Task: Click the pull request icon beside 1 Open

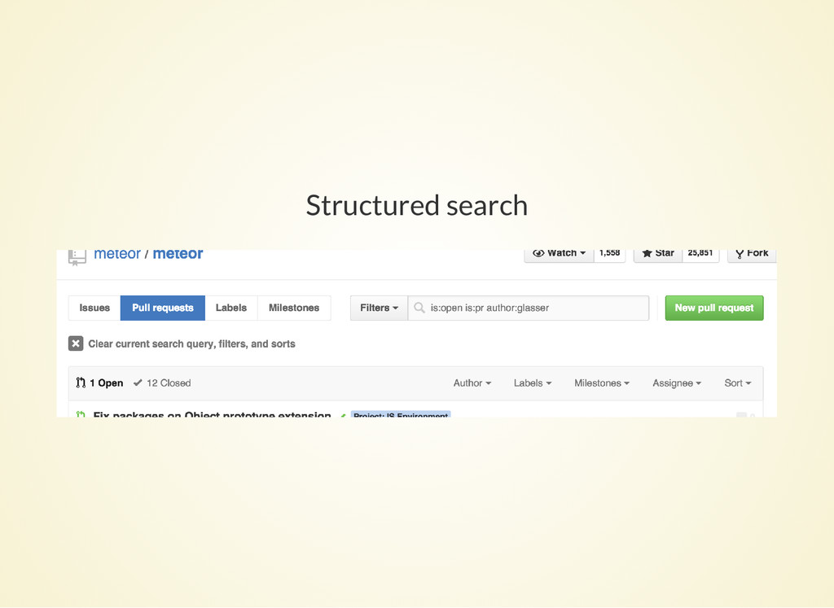Action: [x=81, y=383]
